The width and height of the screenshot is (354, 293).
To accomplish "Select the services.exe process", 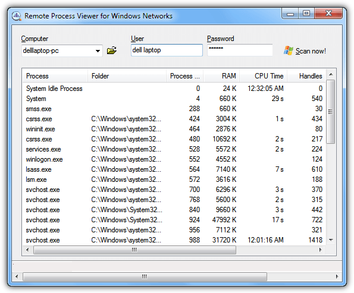I will [x=174, y=149].
